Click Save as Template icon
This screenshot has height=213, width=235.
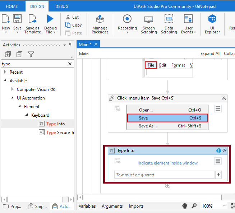tap(33, 19)
